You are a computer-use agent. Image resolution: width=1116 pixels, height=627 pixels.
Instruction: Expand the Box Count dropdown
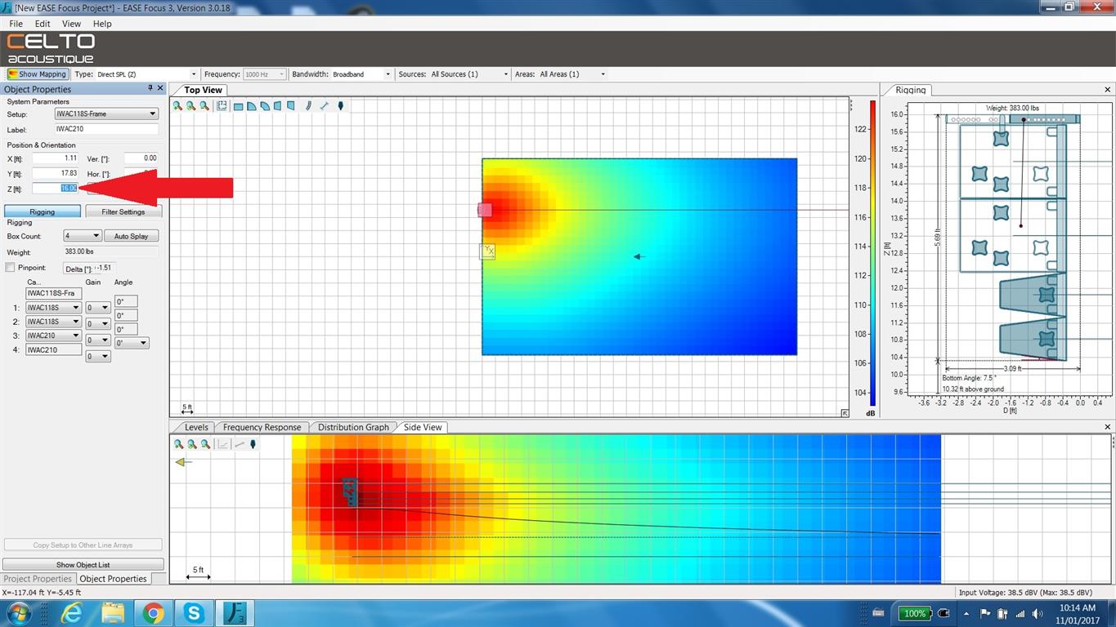point(83,236)
